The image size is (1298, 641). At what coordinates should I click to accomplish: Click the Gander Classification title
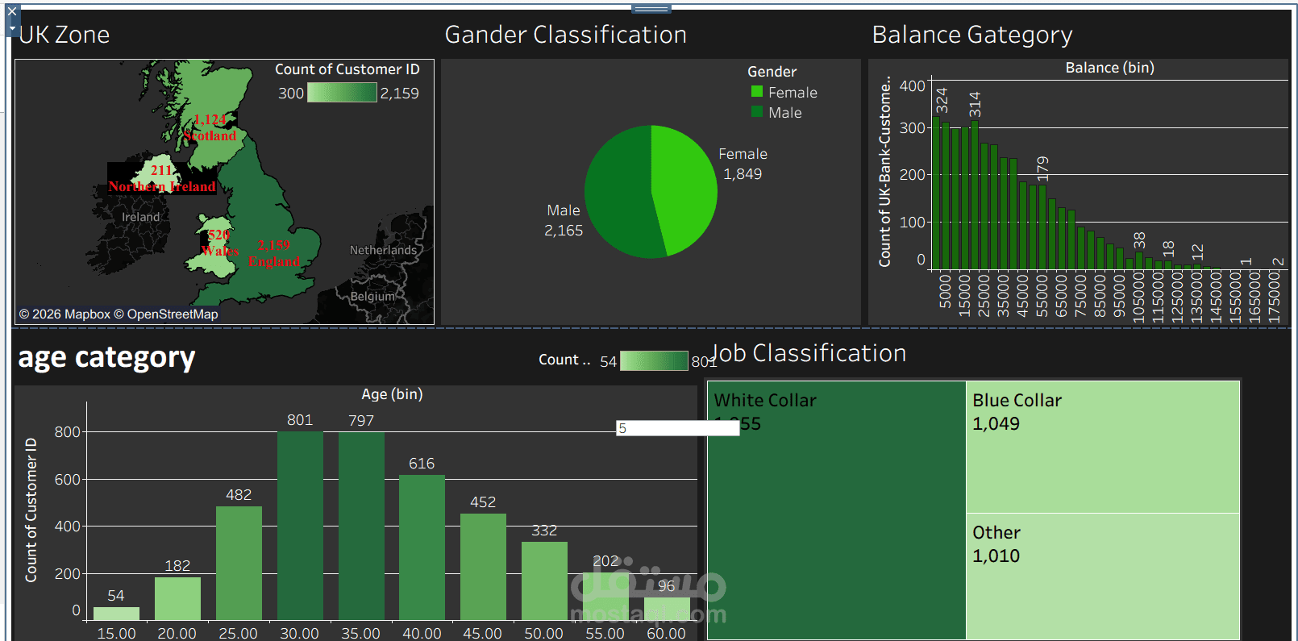[x=566, y=35]
